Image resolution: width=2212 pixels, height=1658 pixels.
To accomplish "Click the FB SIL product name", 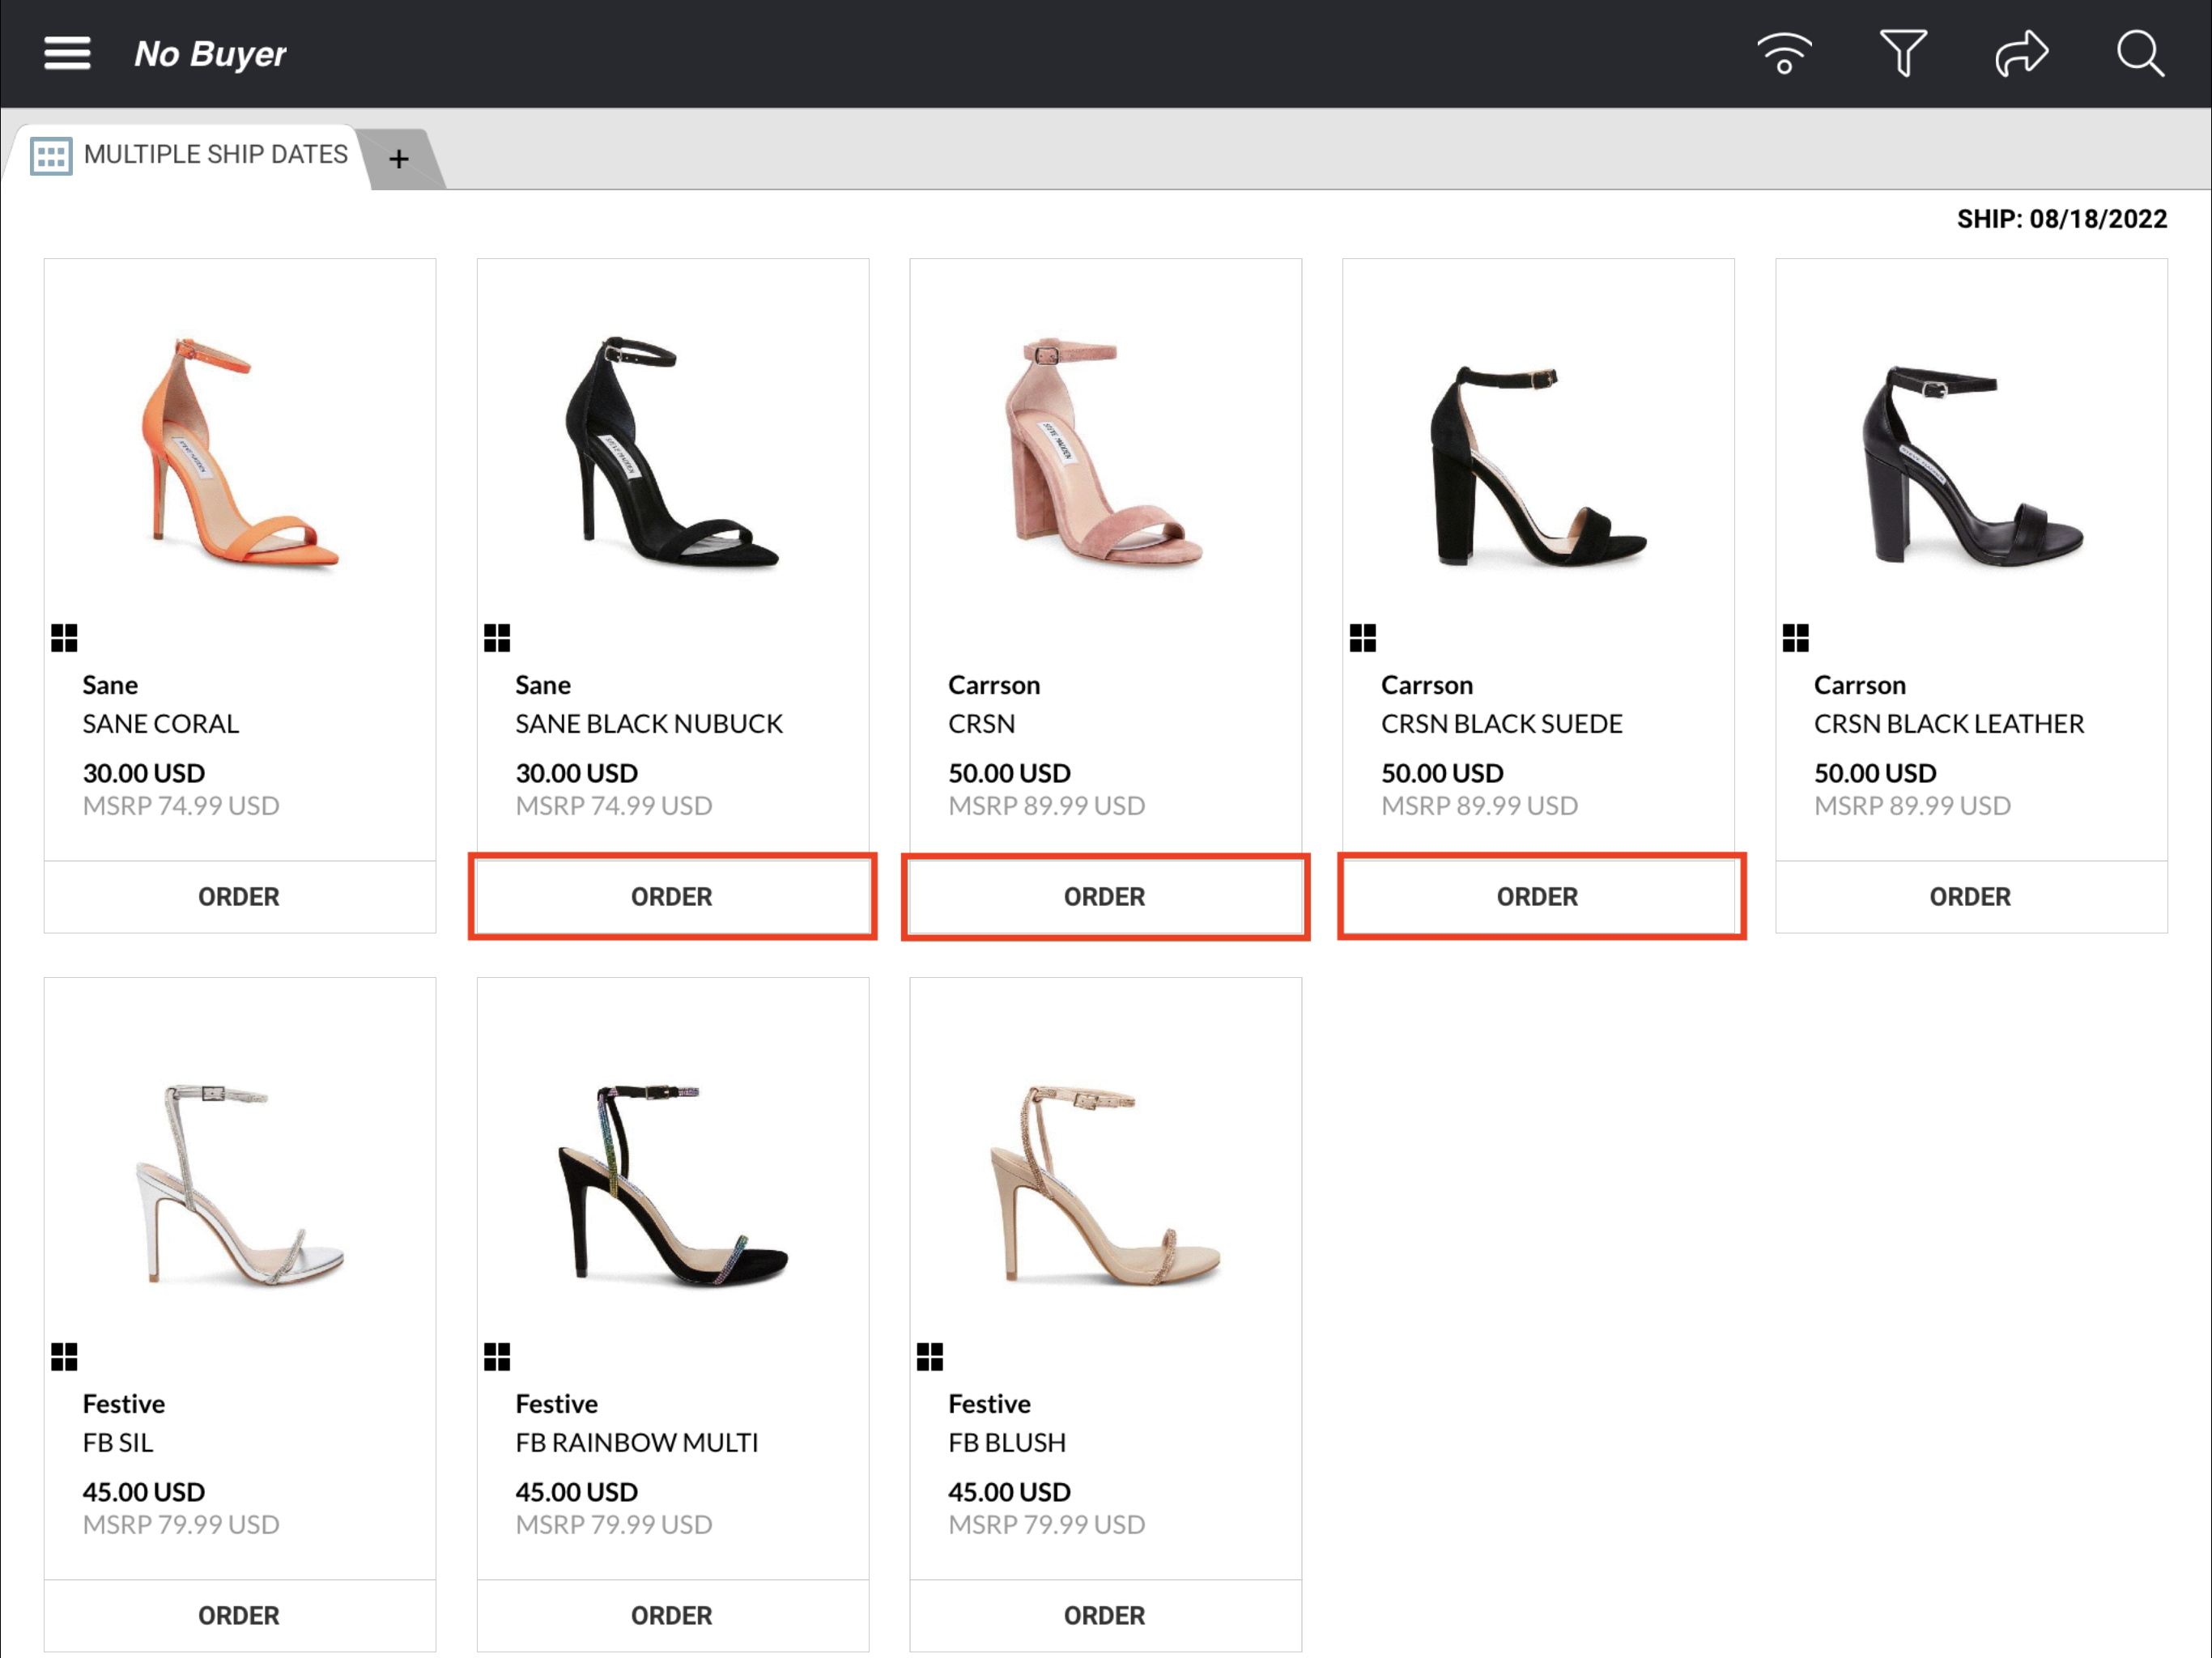I will [118, 1443].
